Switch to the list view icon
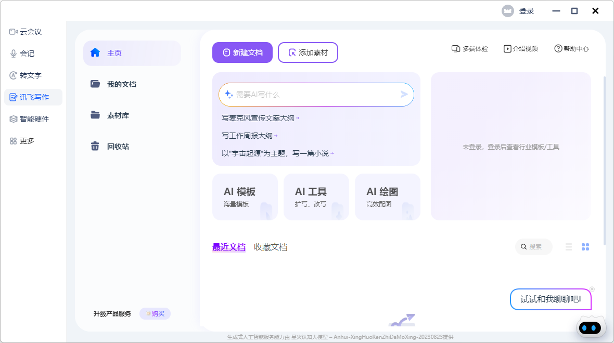This screenshot has width=614, height=343. coord(569,247)
